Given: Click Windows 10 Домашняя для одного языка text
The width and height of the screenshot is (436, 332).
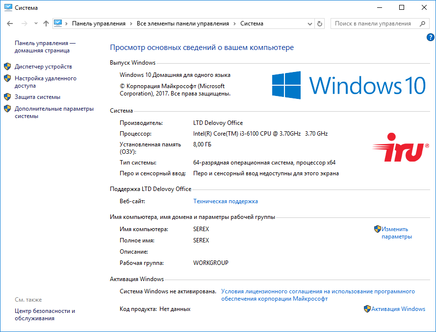Looking at the screenshot, I should [x=175, y=75].
